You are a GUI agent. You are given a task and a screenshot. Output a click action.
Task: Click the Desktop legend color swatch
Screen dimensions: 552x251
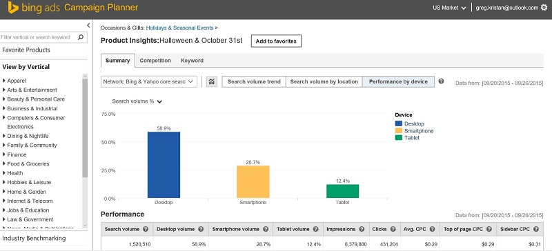point(399,123)
